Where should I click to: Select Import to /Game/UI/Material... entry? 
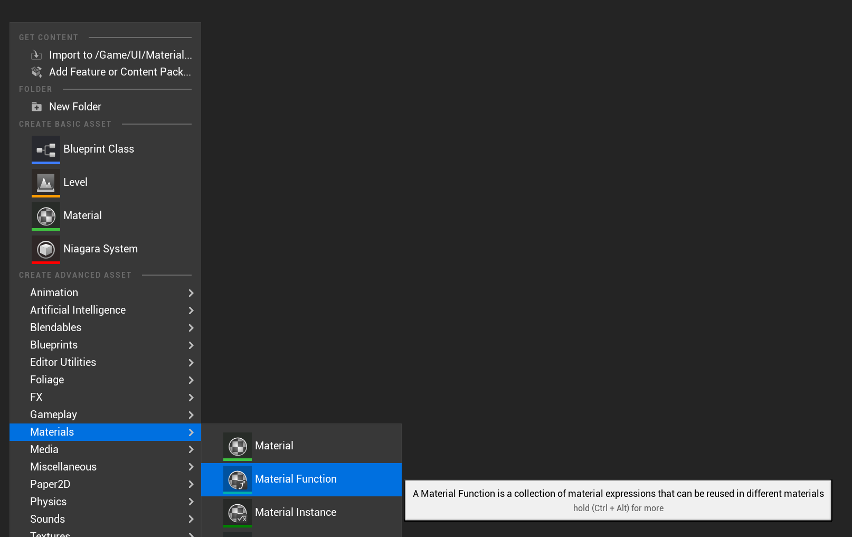[105, 55]
